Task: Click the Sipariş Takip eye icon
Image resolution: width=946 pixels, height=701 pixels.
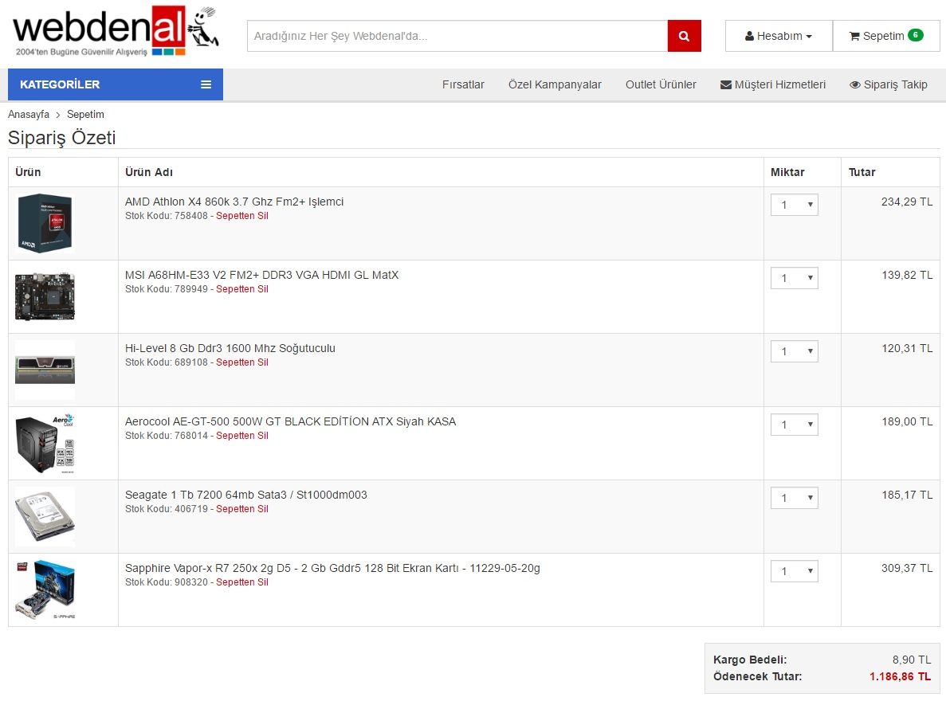Action: click(855, 85)
